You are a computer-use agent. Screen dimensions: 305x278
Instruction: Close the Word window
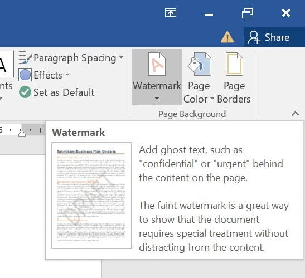pos(286,13)
